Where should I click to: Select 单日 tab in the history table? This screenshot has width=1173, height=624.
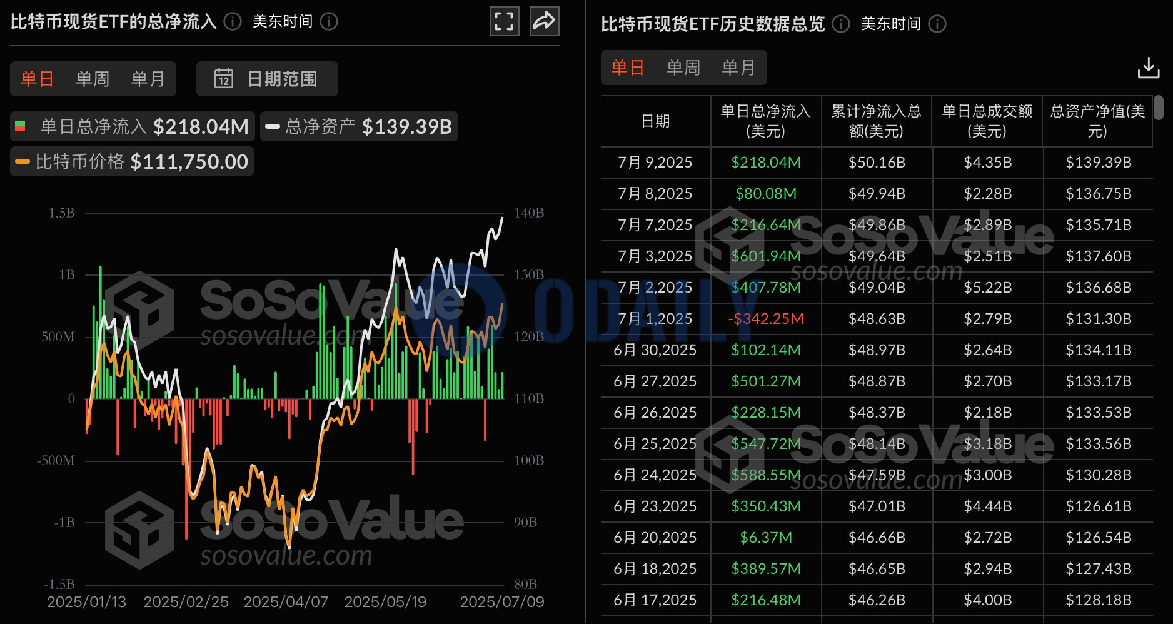628,68
